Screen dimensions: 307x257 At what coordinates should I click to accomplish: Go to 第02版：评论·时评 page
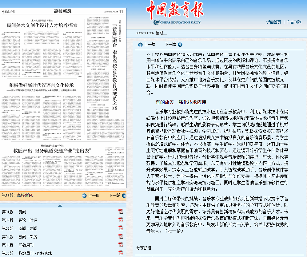(x=19, y=220)
